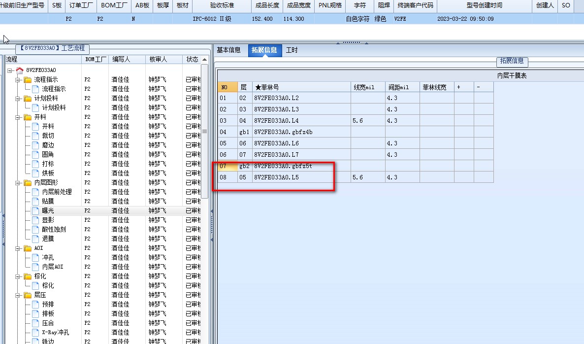Collapse the root 8V2FE033A0 tree node
584x344 pixels.
coord(10,70)
